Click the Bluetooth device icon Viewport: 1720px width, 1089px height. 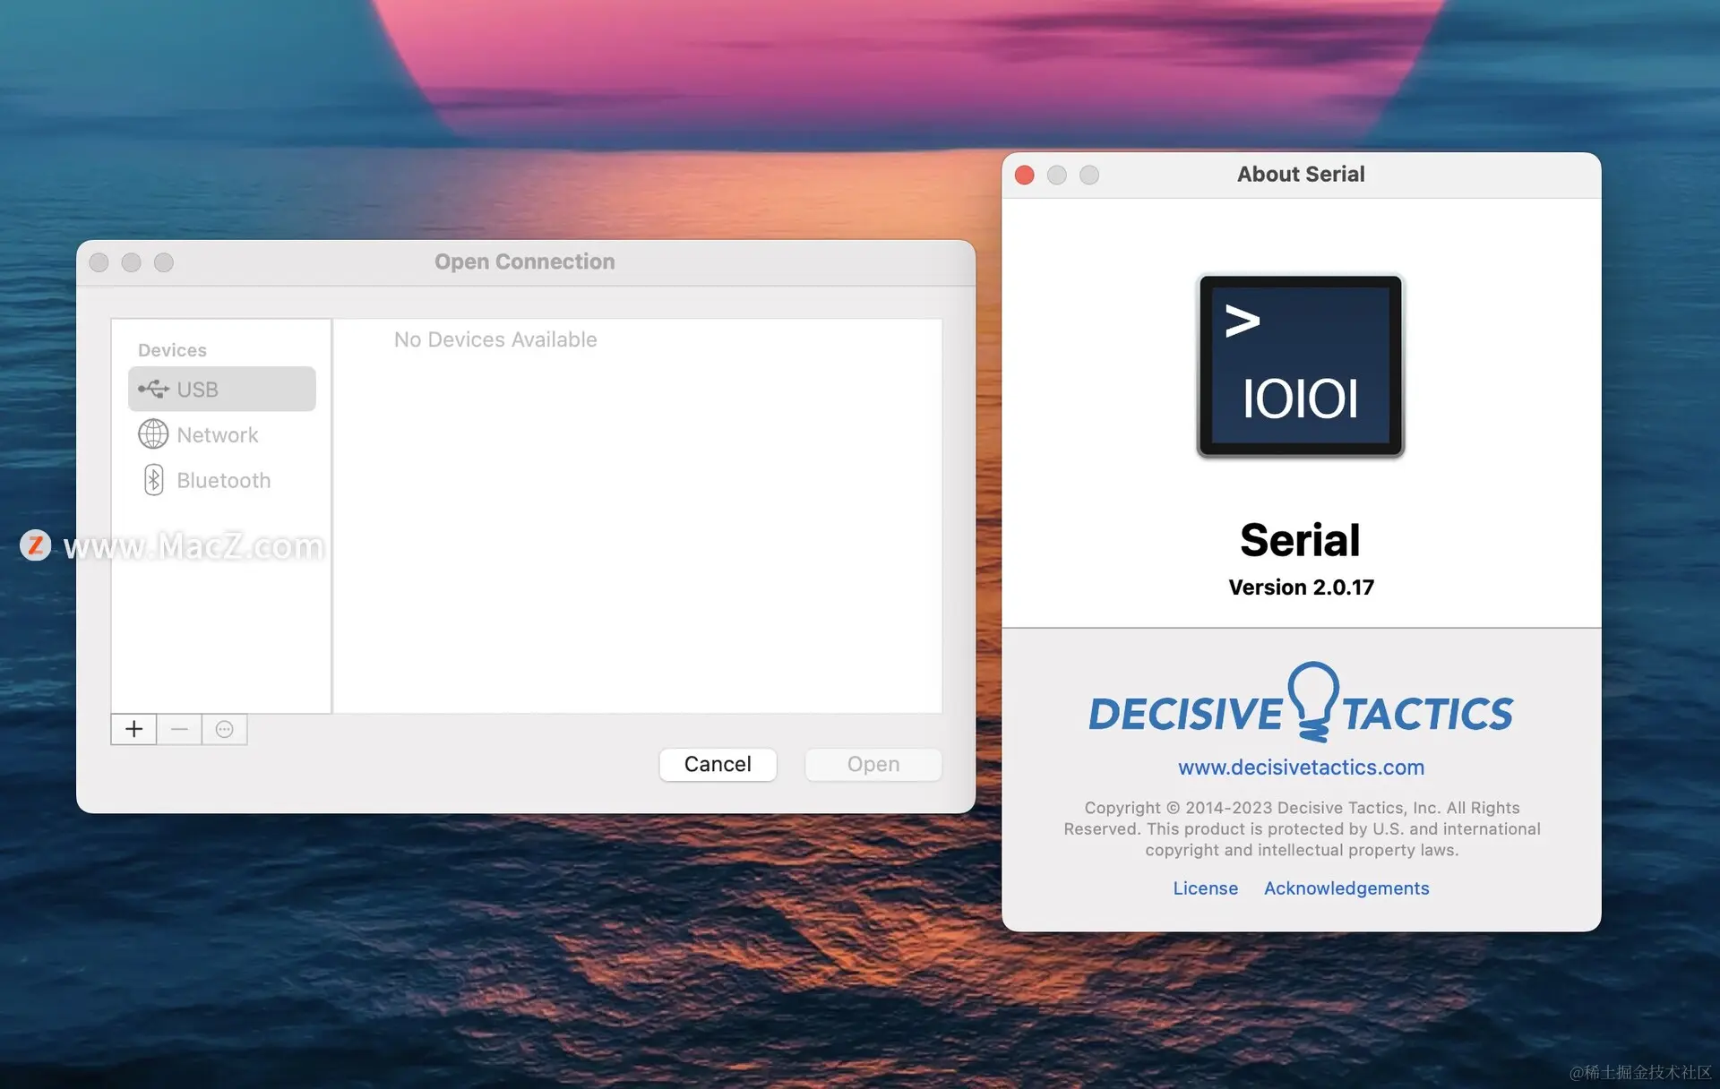pyautogui.click(x=153, y=480)
